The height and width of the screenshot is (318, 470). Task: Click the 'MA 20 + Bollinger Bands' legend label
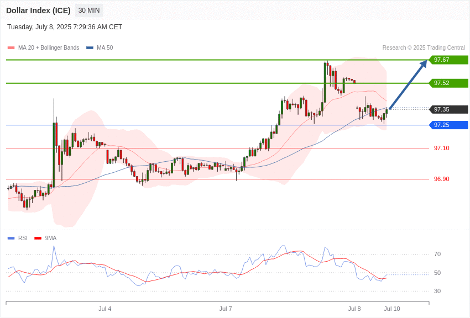(49, 48)
